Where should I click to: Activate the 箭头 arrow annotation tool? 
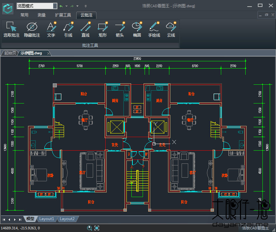pyautogui.click(x=120, y=29)
